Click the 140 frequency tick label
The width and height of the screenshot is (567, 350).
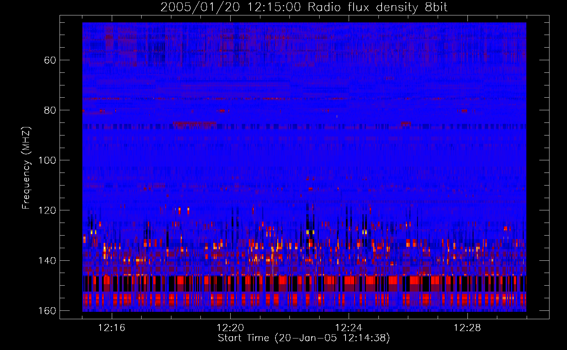tap(47, 261)
